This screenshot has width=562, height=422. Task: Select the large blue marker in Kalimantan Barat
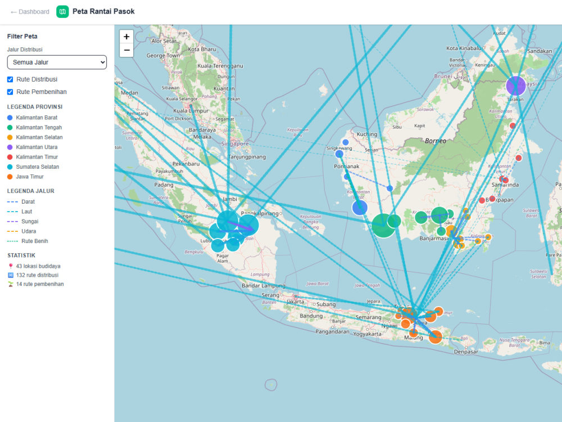(x=360, y=208)
